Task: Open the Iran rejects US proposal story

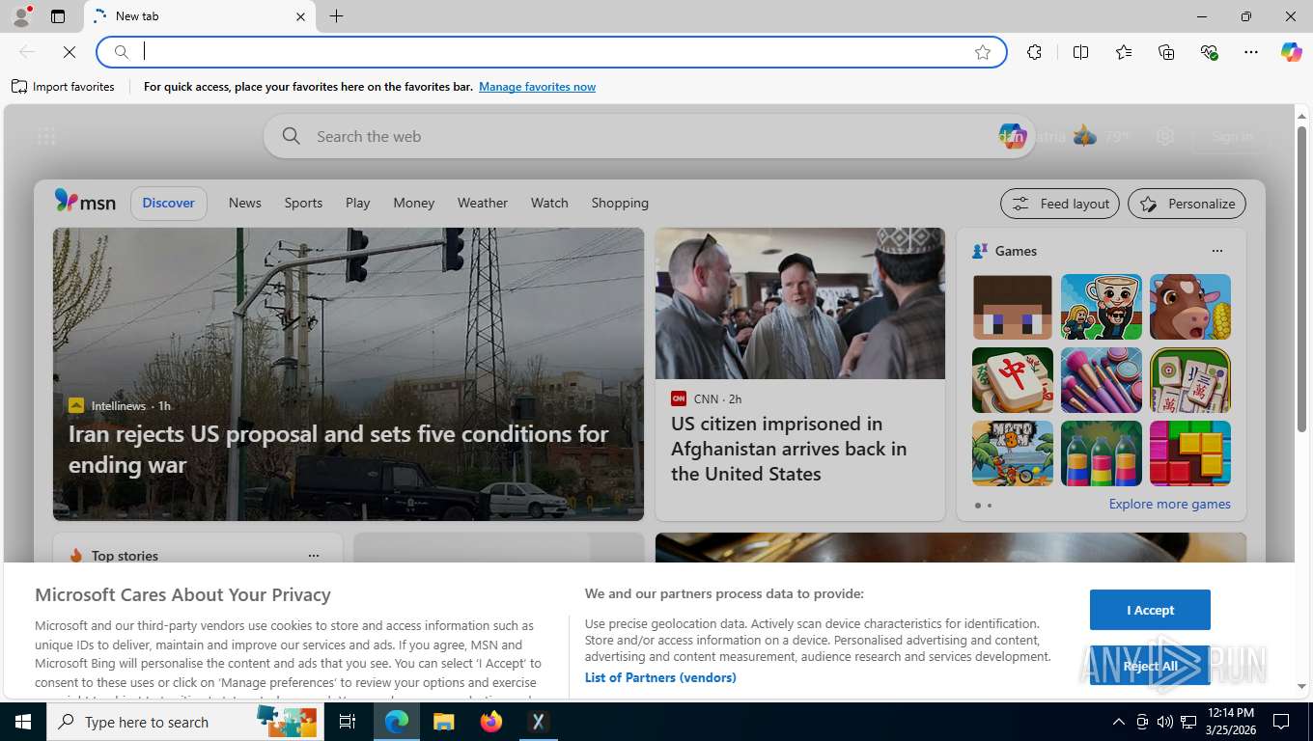Action: point(339,449)
